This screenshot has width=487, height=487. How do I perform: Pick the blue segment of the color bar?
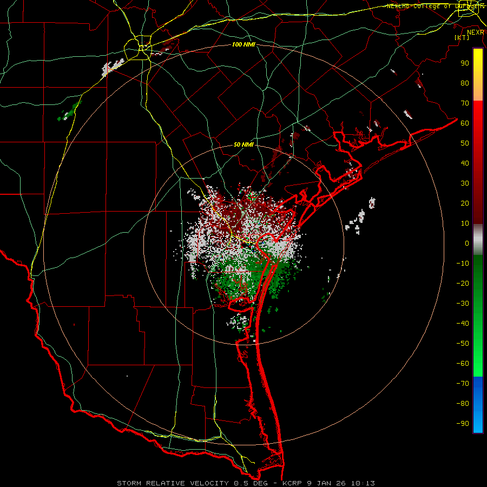tap(478, 404)
